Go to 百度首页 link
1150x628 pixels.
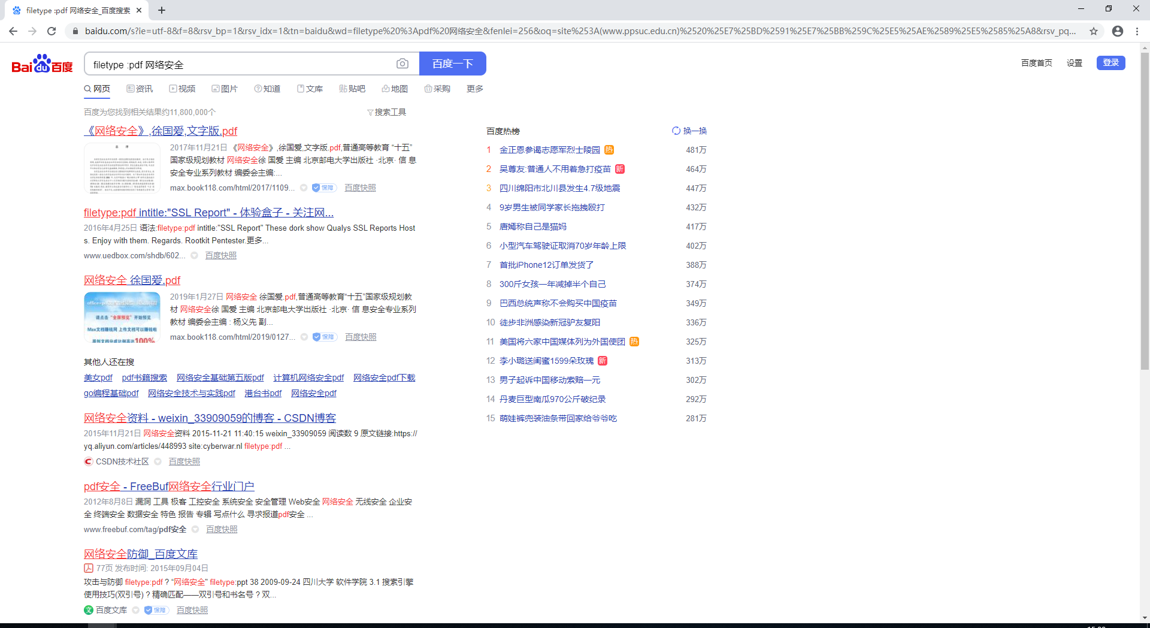click(1037, 63)
